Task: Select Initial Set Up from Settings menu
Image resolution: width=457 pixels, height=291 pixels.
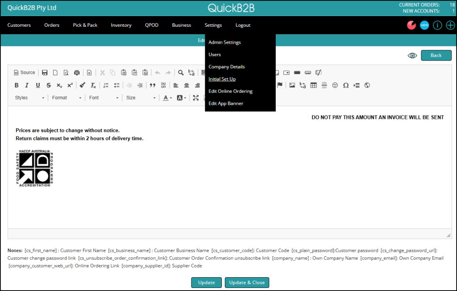Action: [222, 79]
